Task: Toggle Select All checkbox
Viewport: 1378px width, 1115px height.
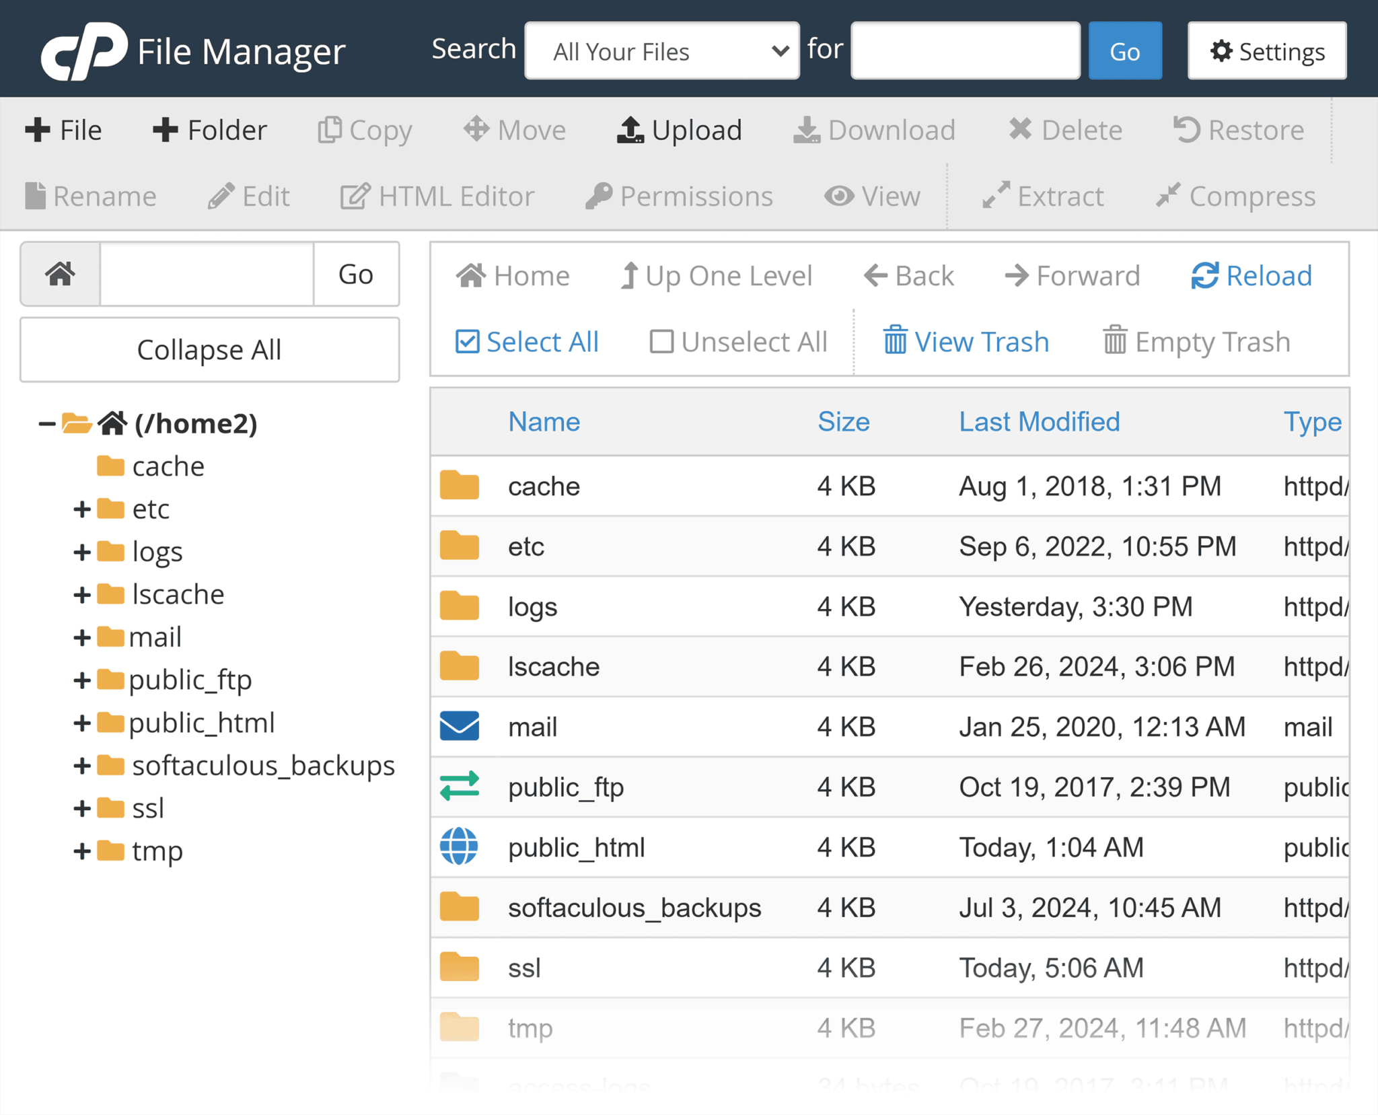Action: (x=466, y=341)
